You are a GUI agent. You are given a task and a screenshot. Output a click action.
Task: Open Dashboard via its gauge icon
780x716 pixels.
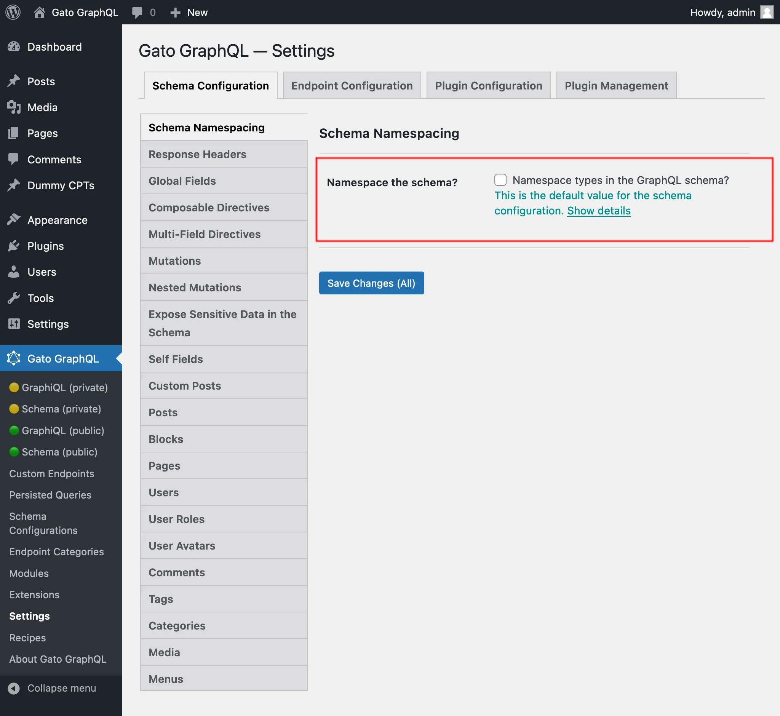click(14, 47)
